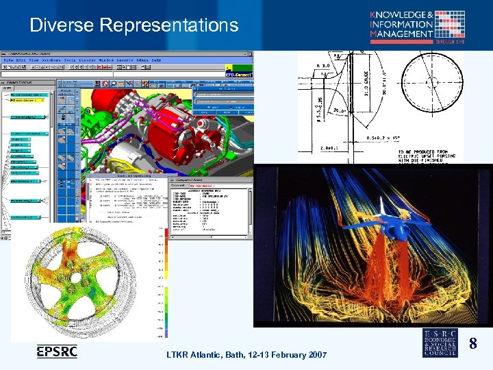Click the ESRC council logo

click(x=440, y=343)
